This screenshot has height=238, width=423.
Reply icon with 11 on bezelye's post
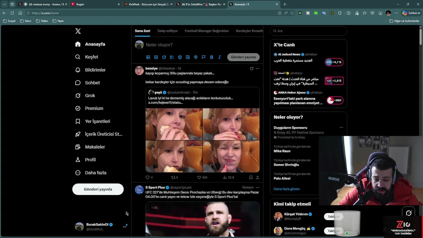coord(149,178)
